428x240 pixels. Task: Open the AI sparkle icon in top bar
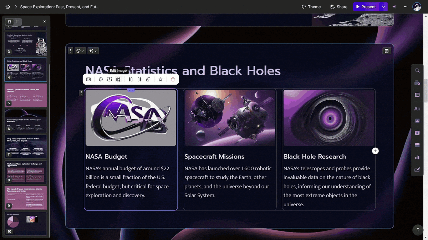click(x=394, y=7)
